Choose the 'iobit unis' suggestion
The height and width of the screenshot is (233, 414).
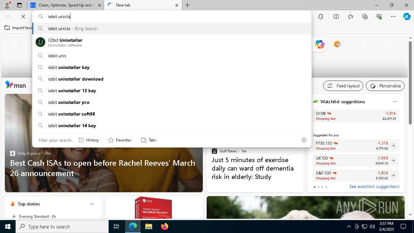tap(172, 56)
